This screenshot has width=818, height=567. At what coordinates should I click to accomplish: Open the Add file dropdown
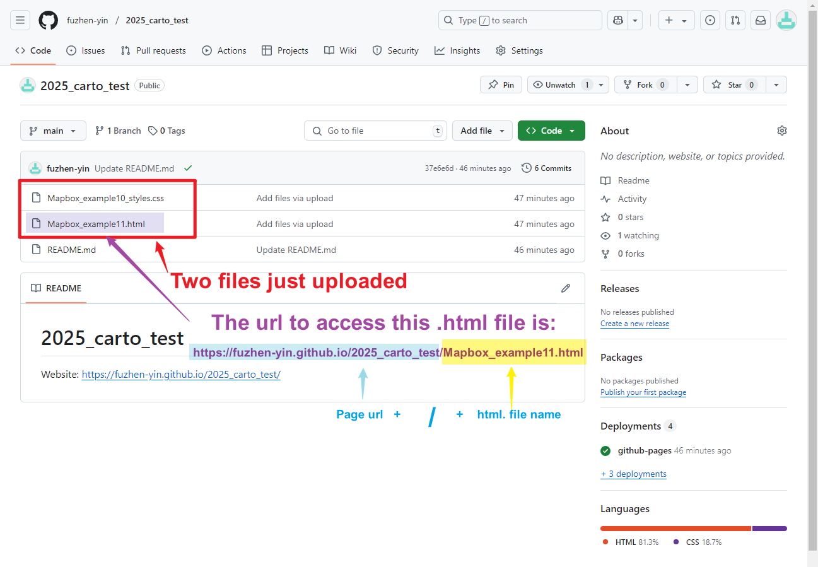482,131
